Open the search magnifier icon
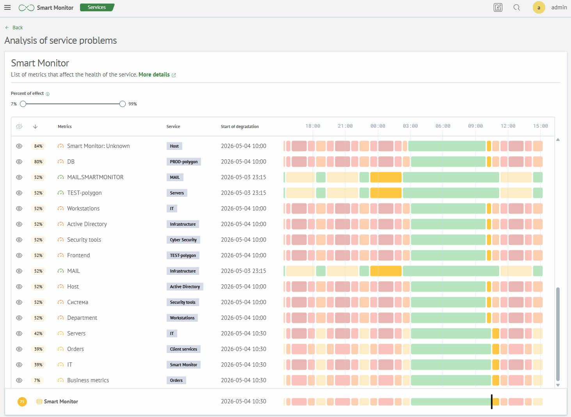Image resolution: width=571 pixels, height=417 pixels. (x=517, y=7)
